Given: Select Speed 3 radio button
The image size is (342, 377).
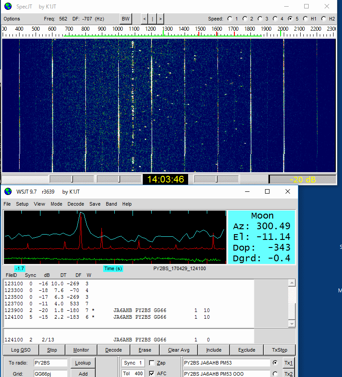Looking at the screenshot, I should 260,19.
